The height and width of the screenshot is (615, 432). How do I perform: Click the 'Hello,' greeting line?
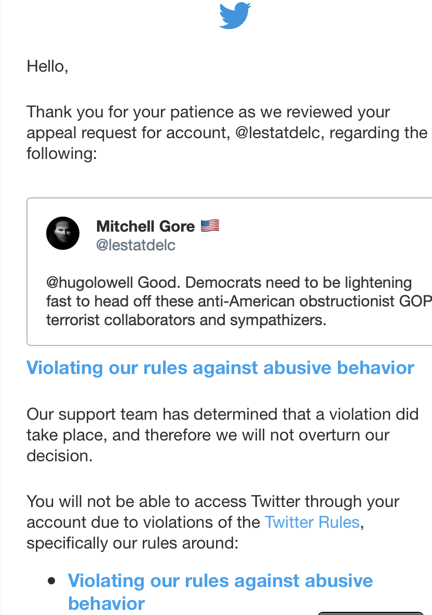(x=47, y=66)
